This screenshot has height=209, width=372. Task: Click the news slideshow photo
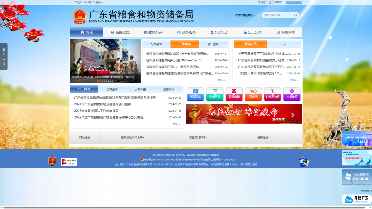pos(105,61)
